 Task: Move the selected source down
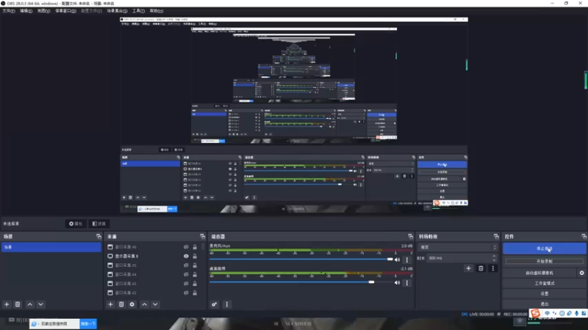tap(155, 304)
